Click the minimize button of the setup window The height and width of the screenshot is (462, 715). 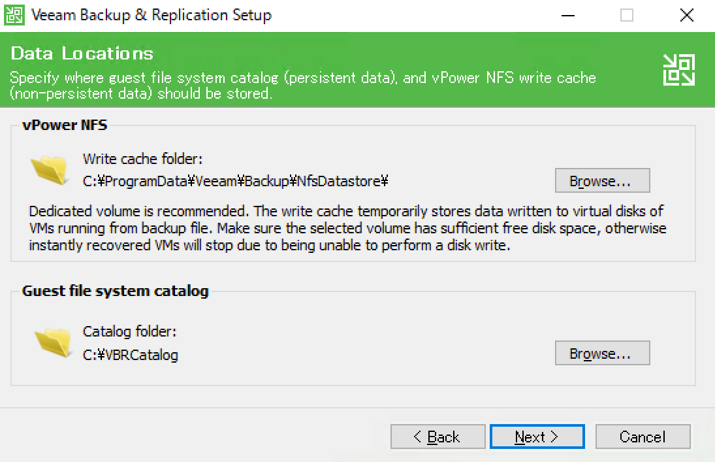pyautogui.click(x=567, y=14)
